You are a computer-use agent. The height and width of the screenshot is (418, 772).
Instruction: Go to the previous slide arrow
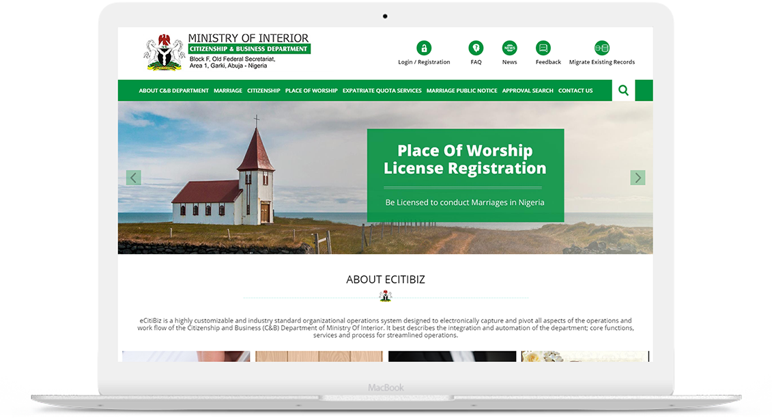coord(134,178)
